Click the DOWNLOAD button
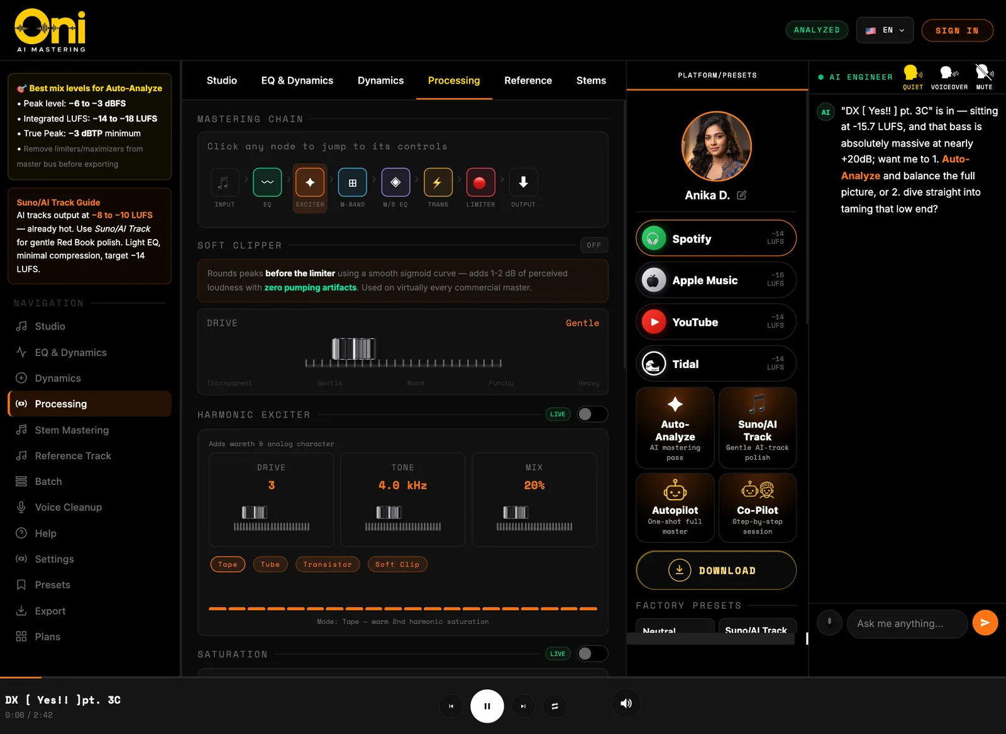The width and height of the screenshot is (1006, 734). point(716,570)
